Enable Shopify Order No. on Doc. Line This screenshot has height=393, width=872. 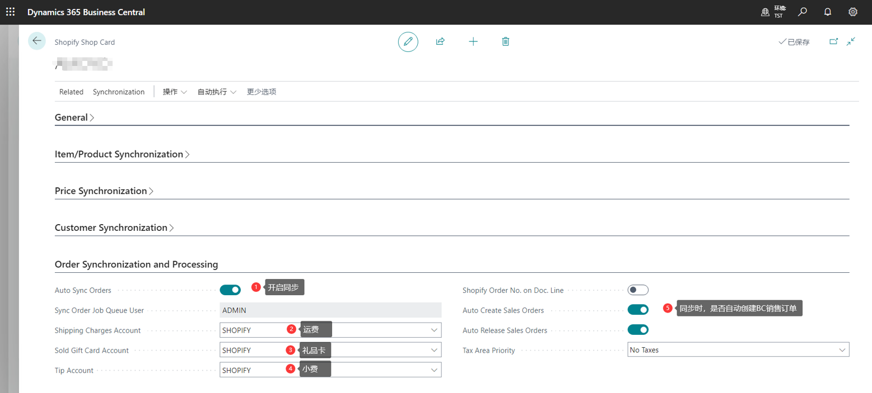click(638, 290)
